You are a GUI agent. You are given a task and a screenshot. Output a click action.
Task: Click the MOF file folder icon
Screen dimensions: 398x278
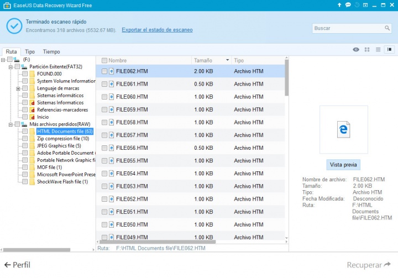click(x=32, y=167)
